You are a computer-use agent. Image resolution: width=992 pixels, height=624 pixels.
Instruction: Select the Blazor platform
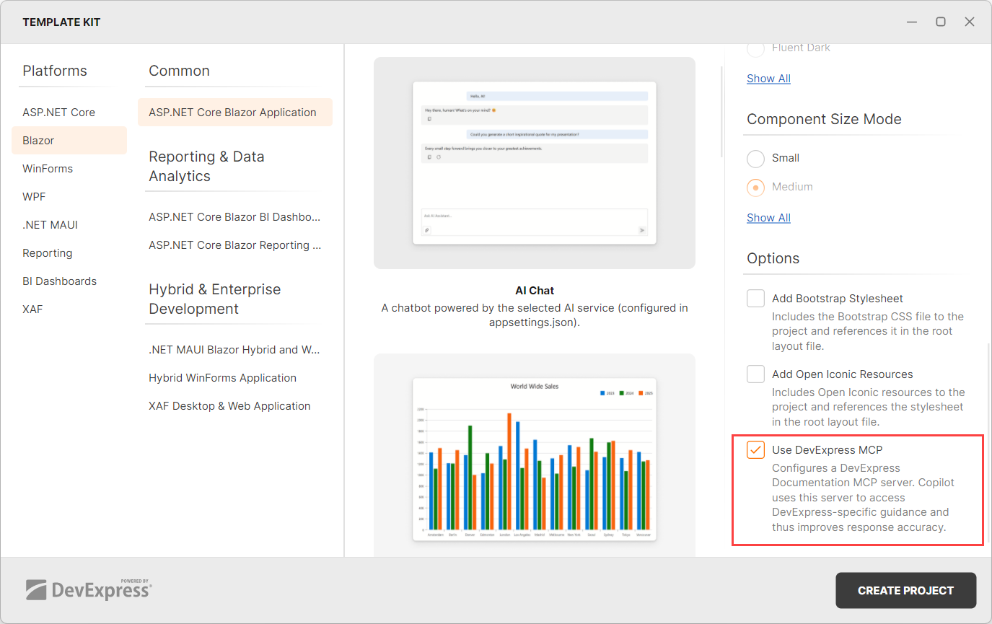38,140
